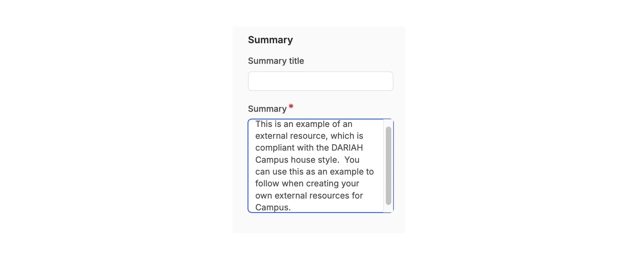Screen dimensions: 638x260
Task: Click the Summary title input field
Action: [x=320, y=81]
